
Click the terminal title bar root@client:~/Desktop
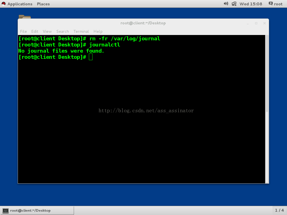[x=143, y=23]
